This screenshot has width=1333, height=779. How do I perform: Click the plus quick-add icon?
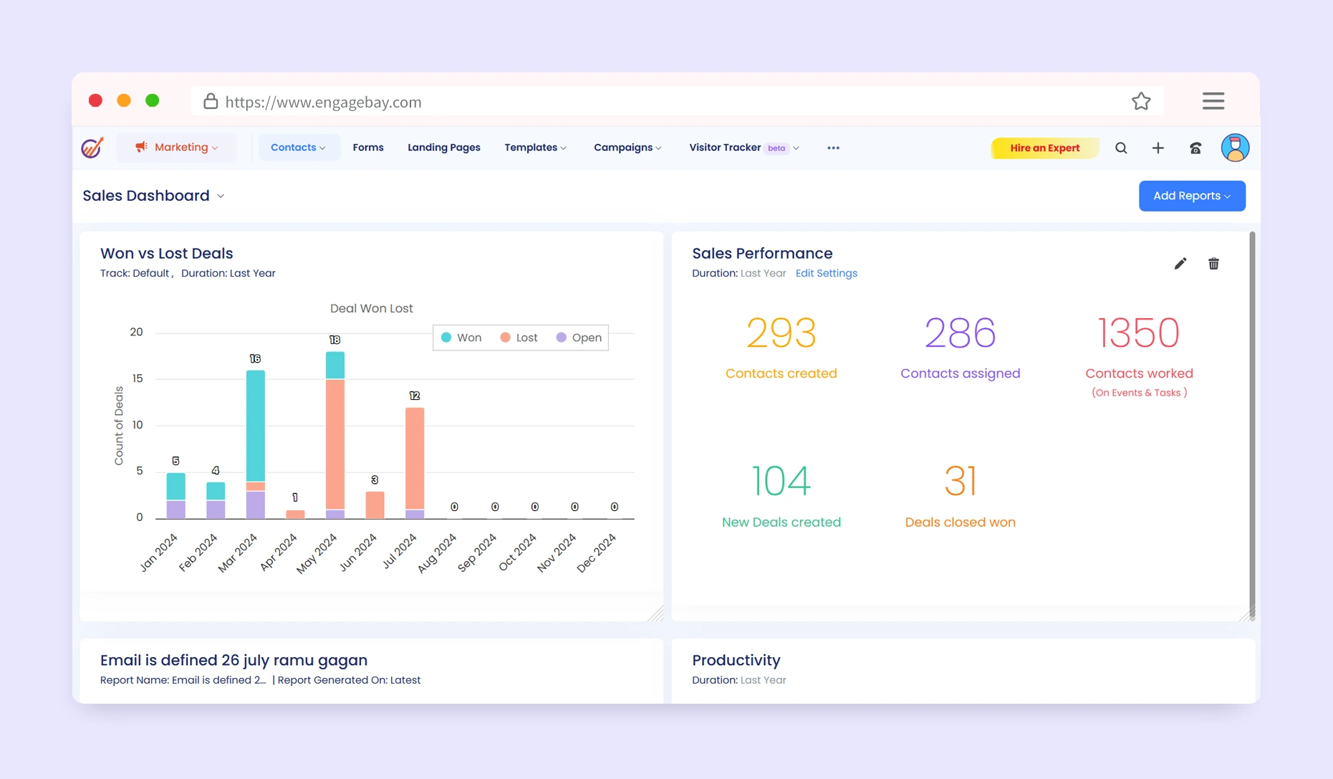[1158, 148]
